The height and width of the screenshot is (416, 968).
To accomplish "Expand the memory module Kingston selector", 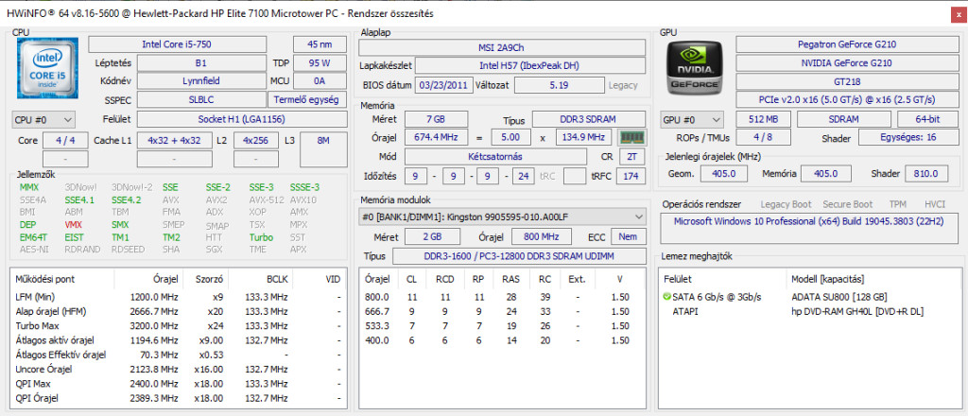I will click(502, 217).
